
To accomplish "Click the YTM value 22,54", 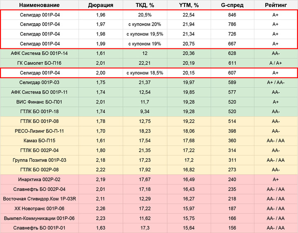I will pyautogui.click(x=189, y=15).
